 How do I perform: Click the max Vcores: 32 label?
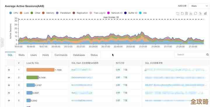(111, 17)
